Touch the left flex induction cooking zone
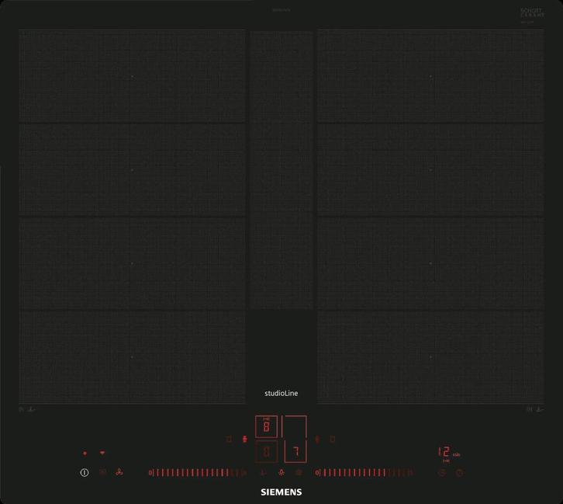The width and height of the screenshot is (563, 504). [x=132, y=216]
